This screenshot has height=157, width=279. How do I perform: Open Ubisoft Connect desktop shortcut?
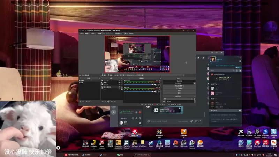click(192, 144)
